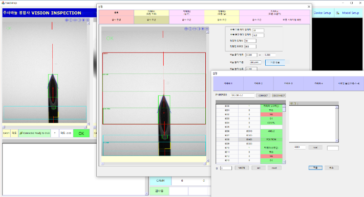Image resolution: width=364 pixels, height=197 pixels.
Task: Select the COMPL cell in the table
Action: [271, 123]
